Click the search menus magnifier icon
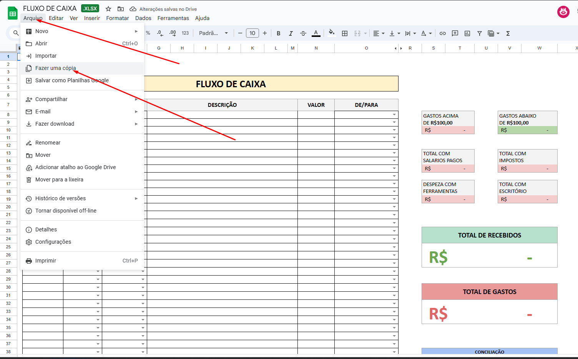Image resolution: width=578 pixels, height=359 pixels. click(16, 33)
